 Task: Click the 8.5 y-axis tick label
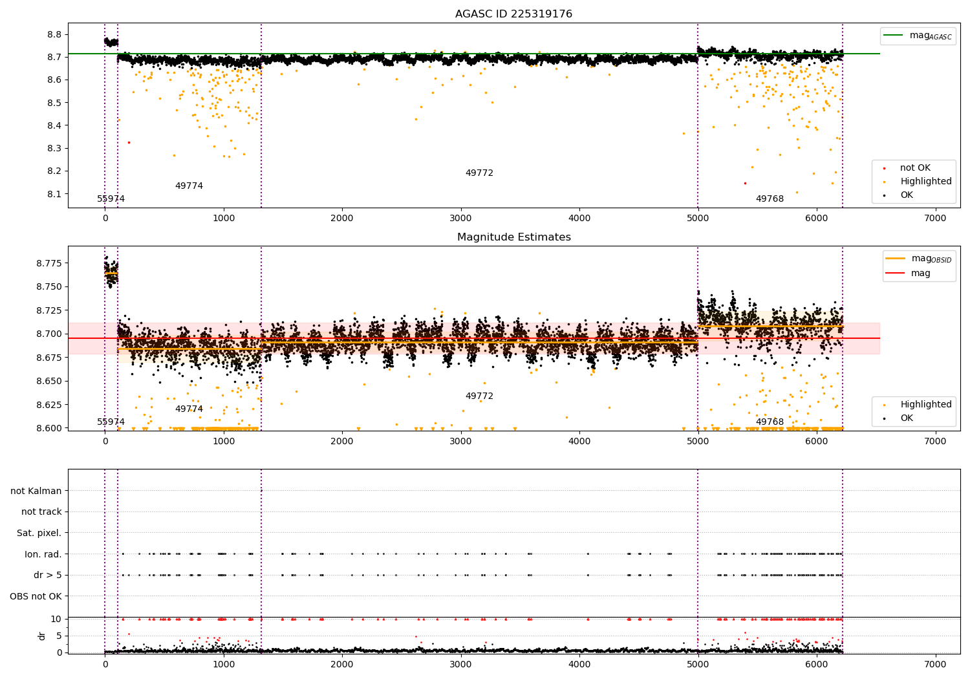click(x=54, y=103)
